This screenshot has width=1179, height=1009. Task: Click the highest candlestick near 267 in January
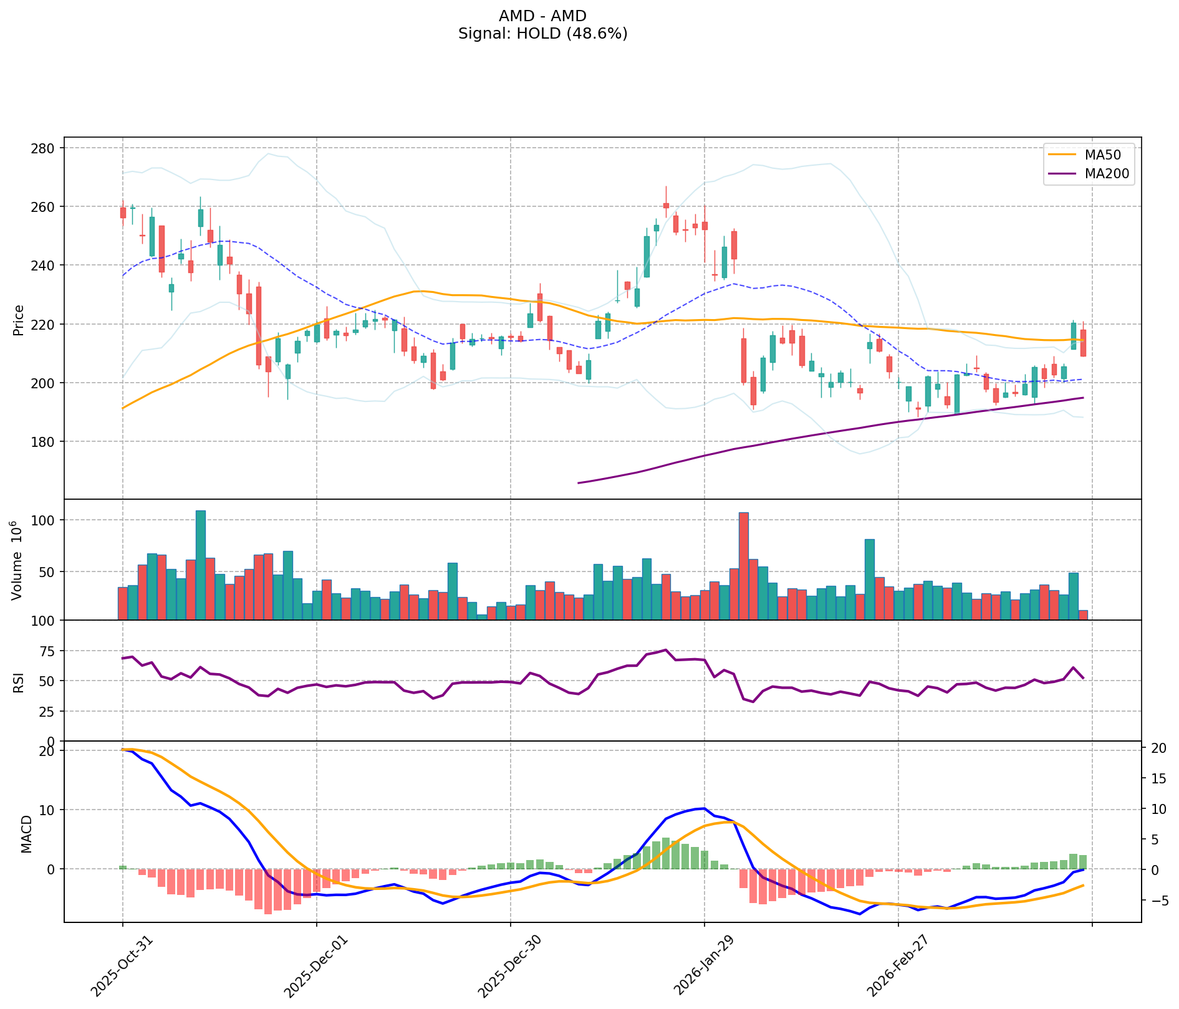click(x=666, y=205)
